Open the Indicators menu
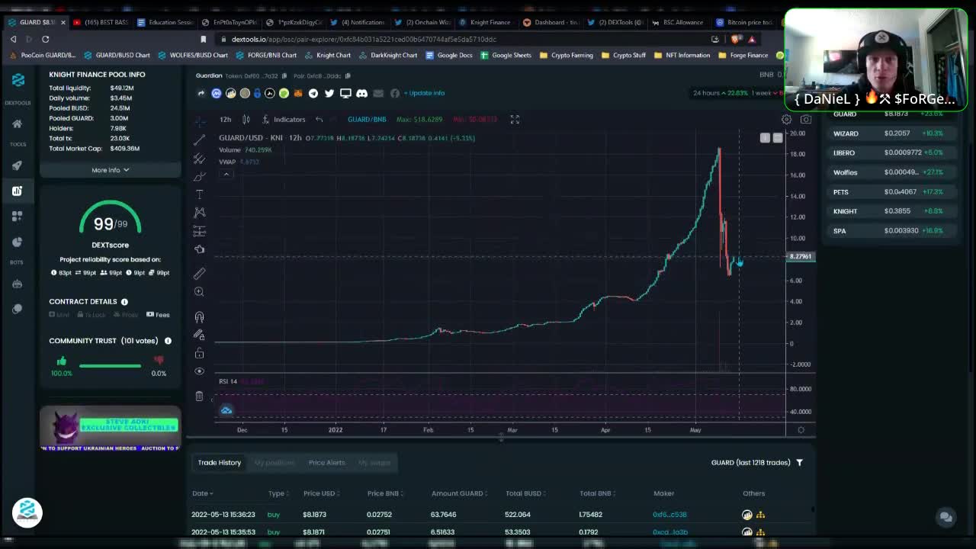976x549 pixels. [x=284, y=119]
